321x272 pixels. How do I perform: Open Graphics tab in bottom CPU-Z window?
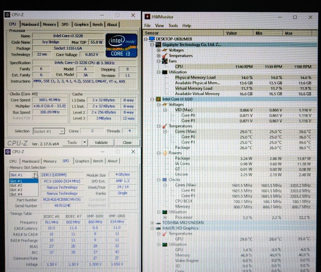tap(82, 161)
